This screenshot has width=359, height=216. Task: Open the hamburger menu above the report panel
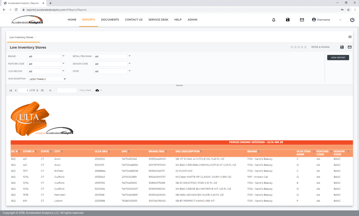(x=350, y=36)
